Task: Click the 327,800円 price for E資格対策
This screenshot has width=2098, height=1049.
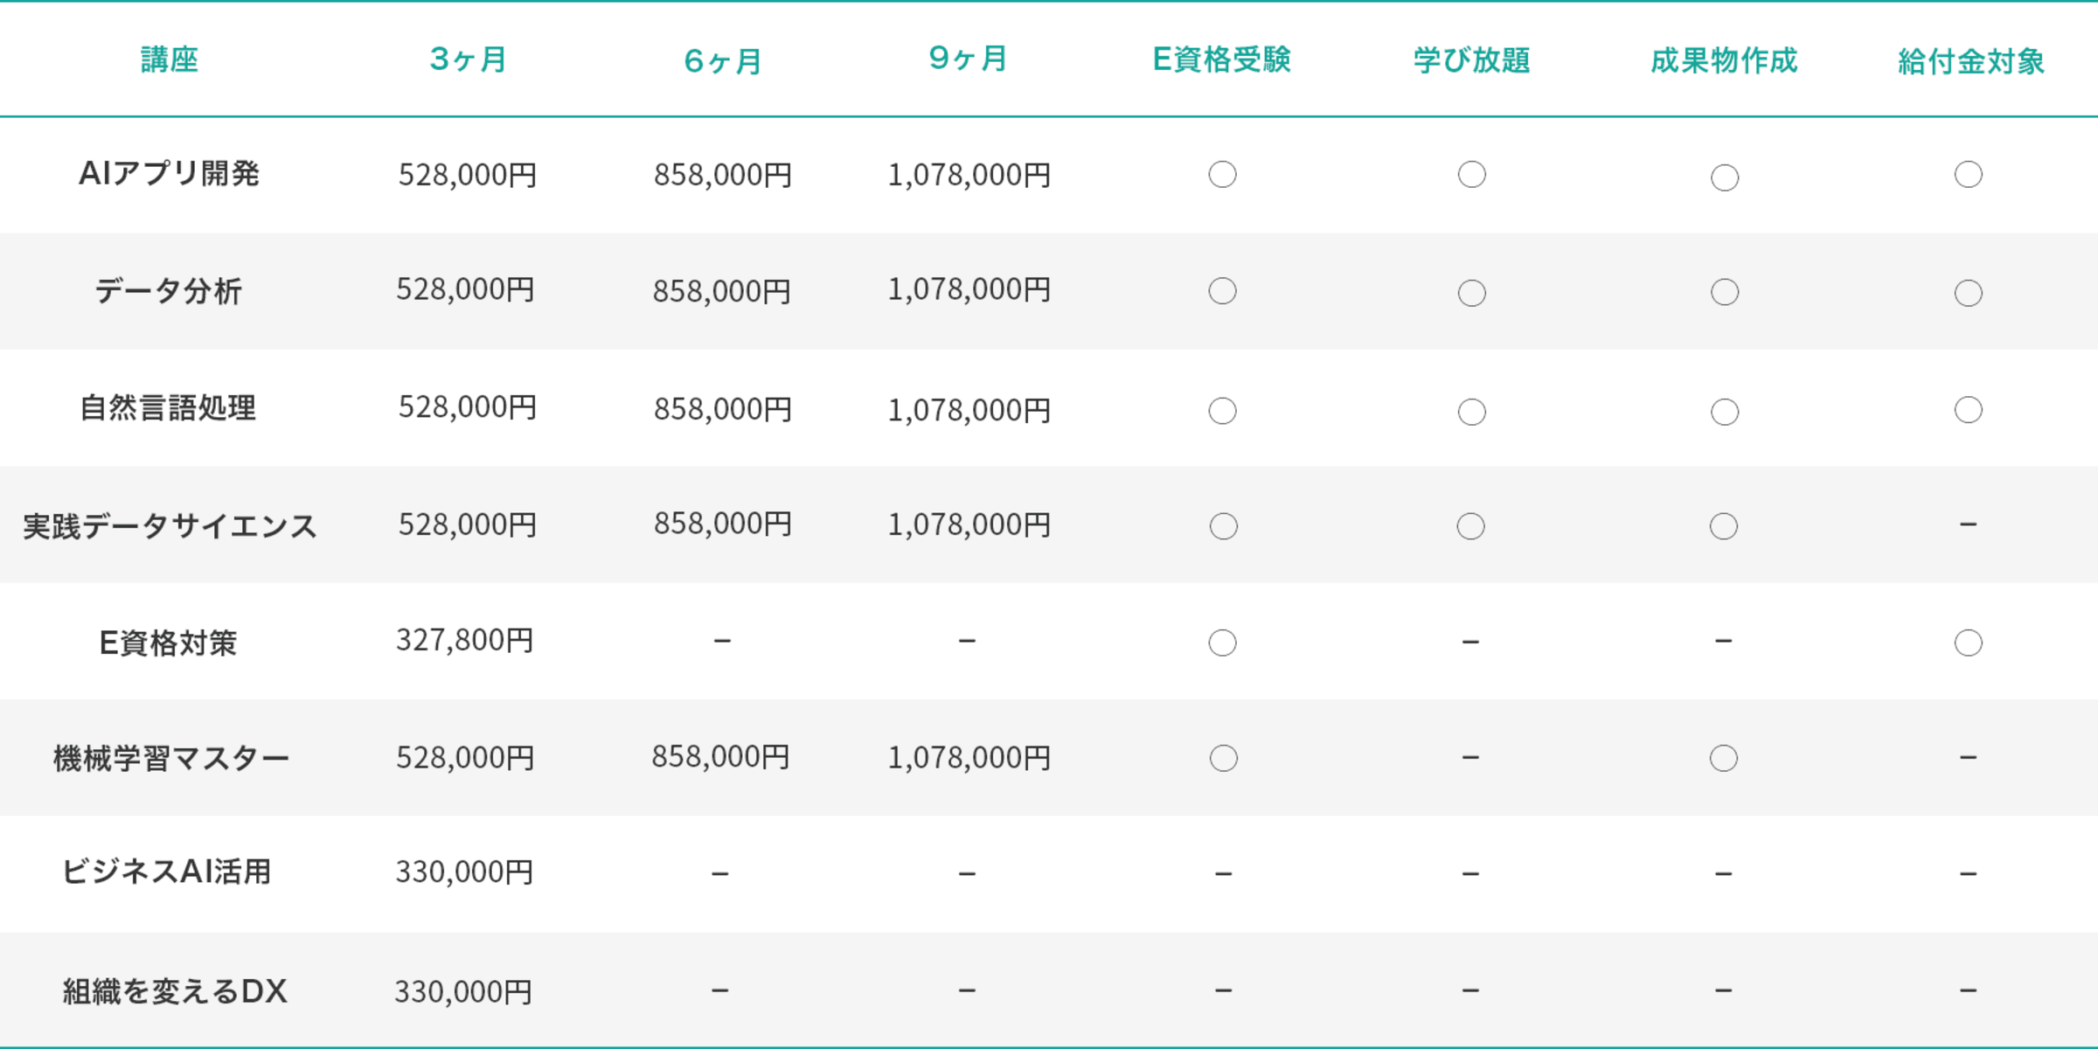Action: pyautogui.click(x=464, y=640)
